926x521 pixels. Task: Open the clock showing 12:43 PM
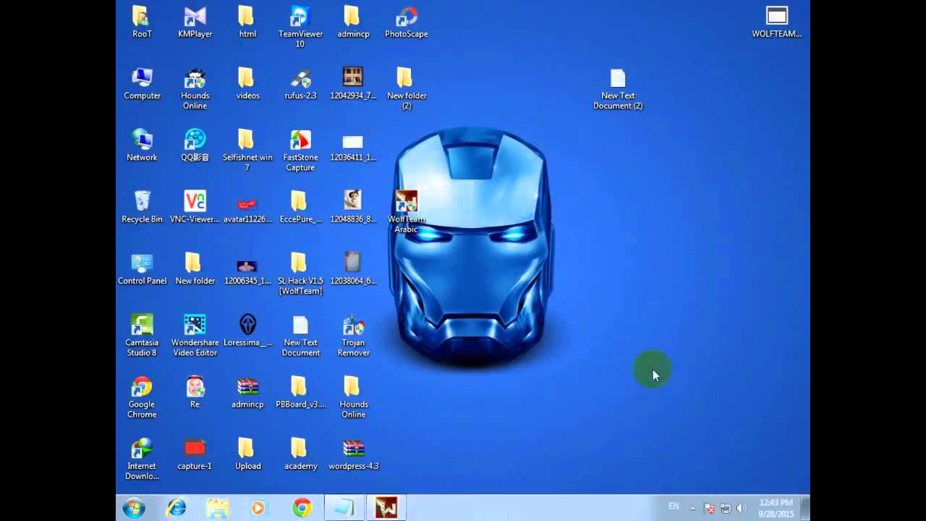click(x=776, y=508)
